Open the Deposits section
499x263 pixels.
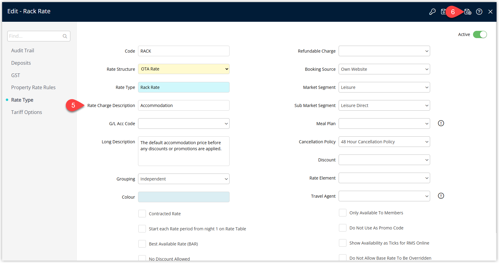point(21,63)
